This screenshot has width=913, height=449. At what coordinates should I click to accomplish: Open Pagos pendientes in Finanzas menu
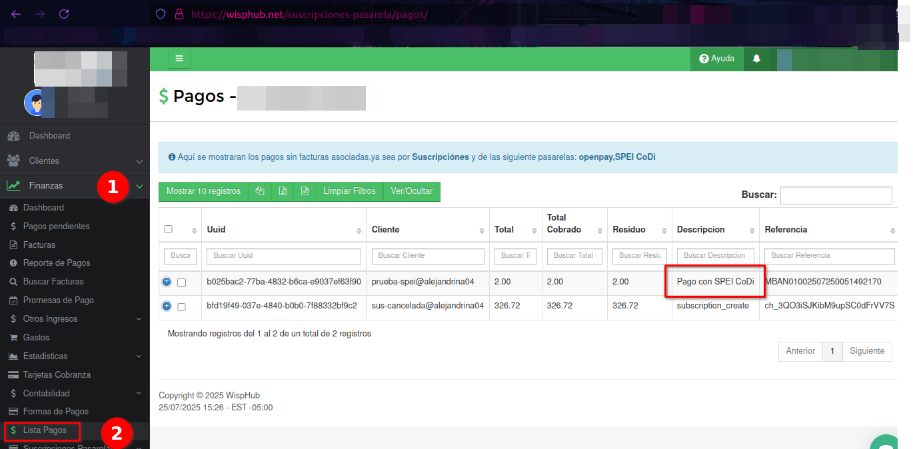coord(56,226)
